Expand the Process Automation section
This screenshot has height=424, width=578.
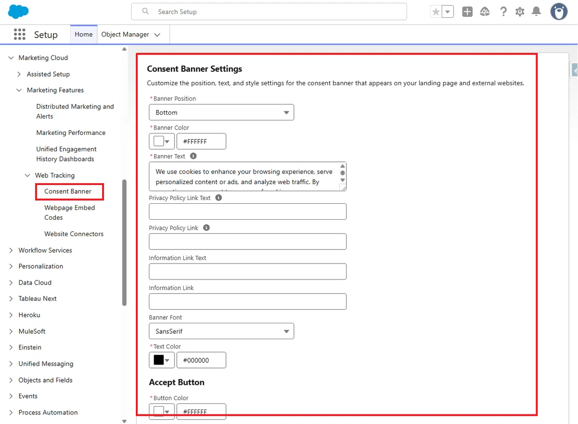click(x=11, y=412)
